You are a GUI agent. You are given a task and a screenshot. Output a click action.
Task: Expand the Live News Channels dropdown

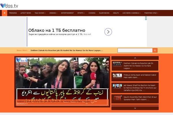(x=131, y=13)
